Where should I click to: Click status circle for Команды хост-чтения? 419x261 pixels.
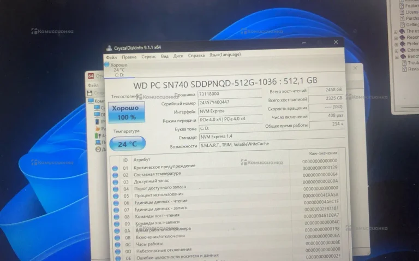[x=117, y=217]
